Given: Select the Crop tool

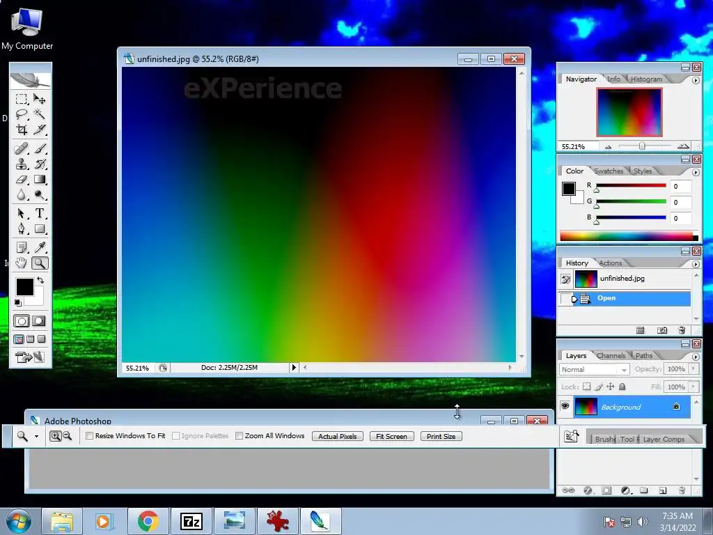Looking at the screenshot, I should 21,130.
